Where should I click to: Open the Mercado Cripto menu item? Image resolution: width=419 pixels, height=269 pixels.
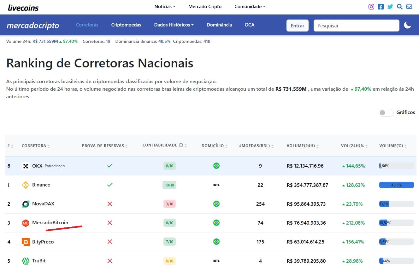tap(205, 6)
